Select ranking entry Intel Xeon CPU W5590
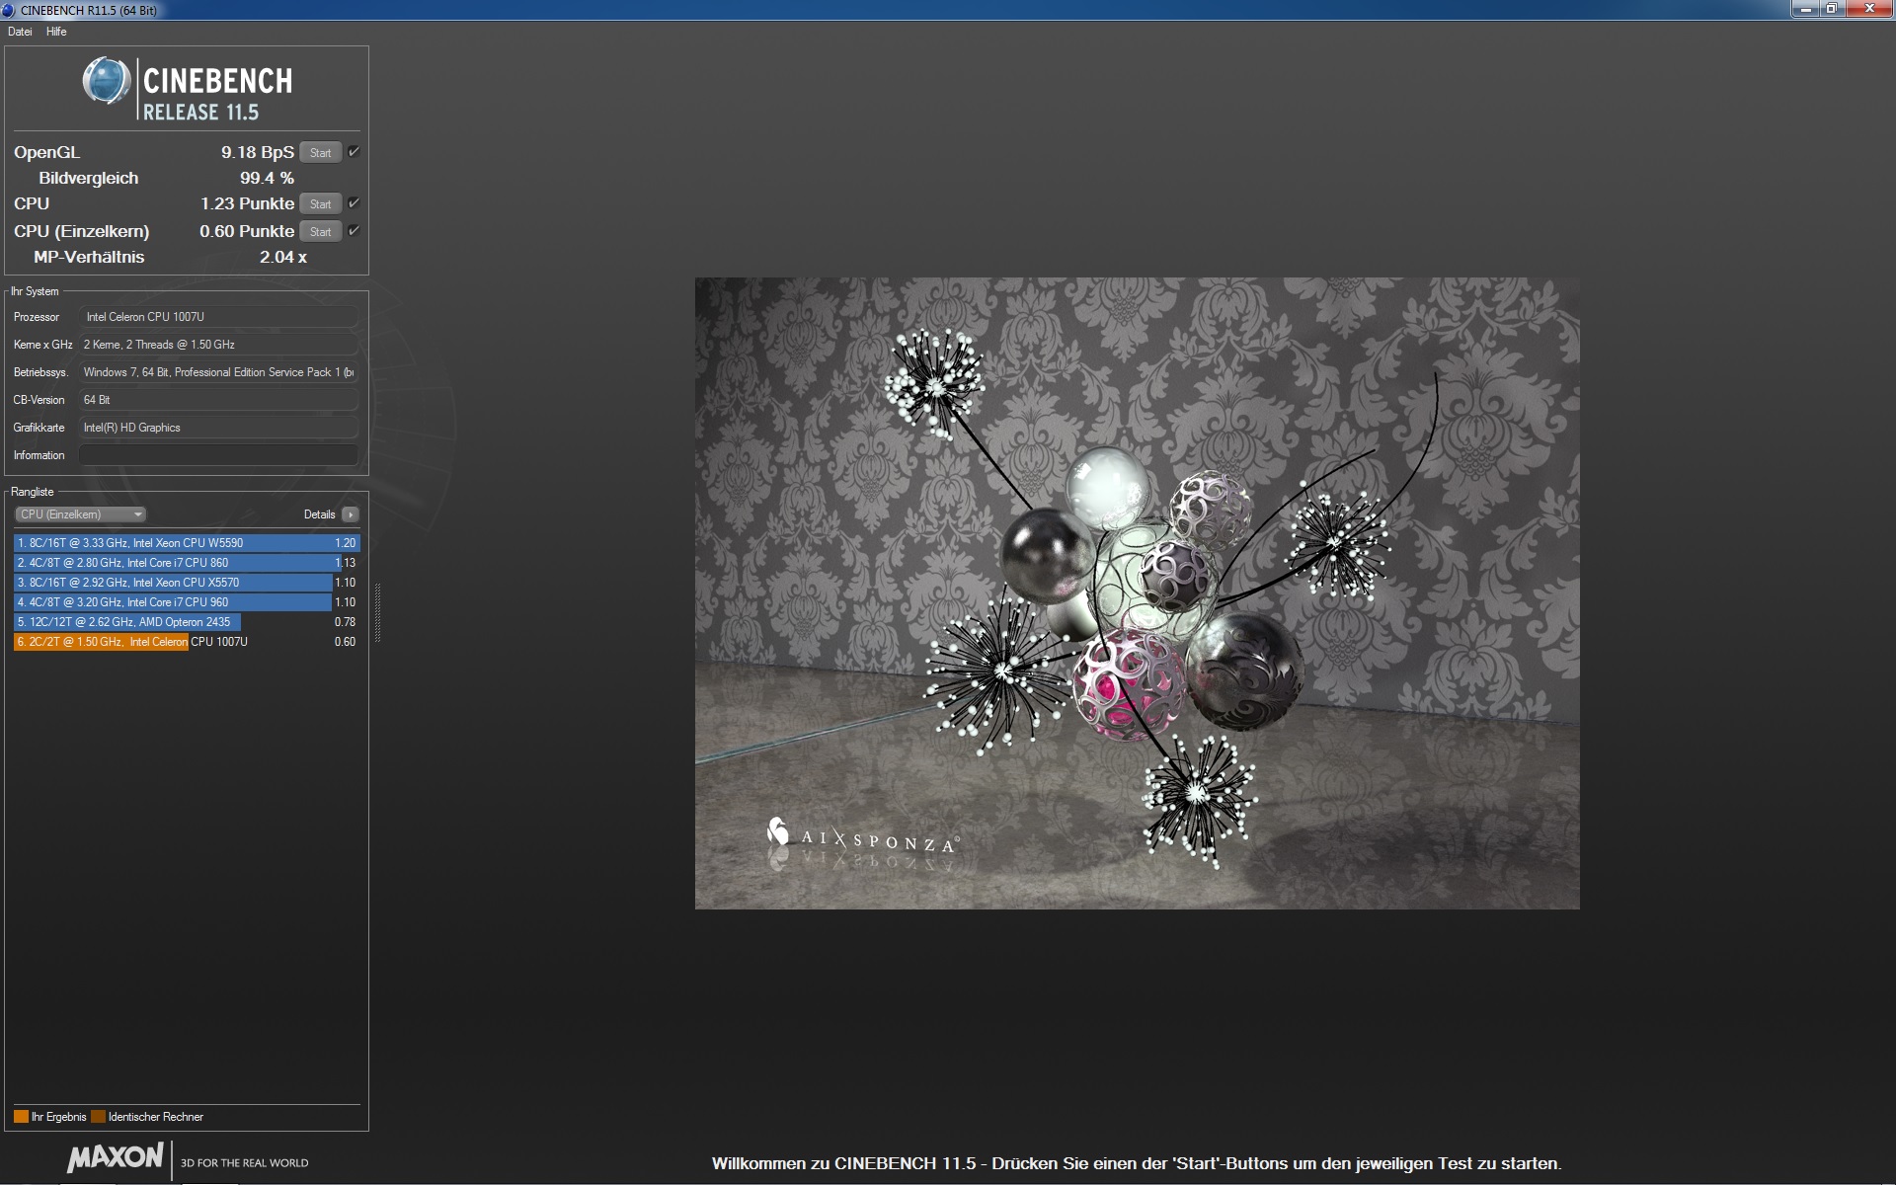 click(187, 543)
